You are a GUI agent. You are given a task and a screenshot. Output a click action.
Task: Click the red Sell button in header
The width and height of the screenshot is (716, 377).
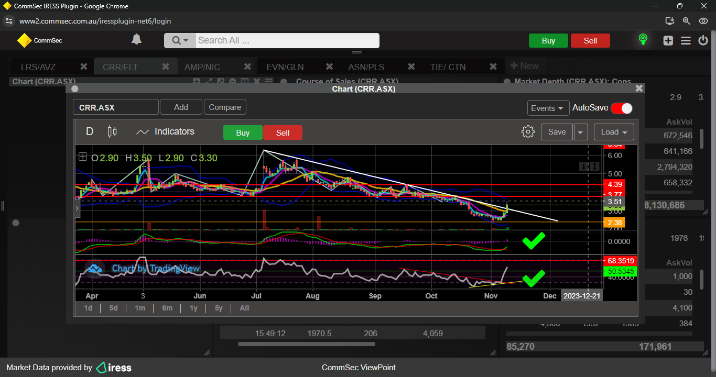(590, 41)
